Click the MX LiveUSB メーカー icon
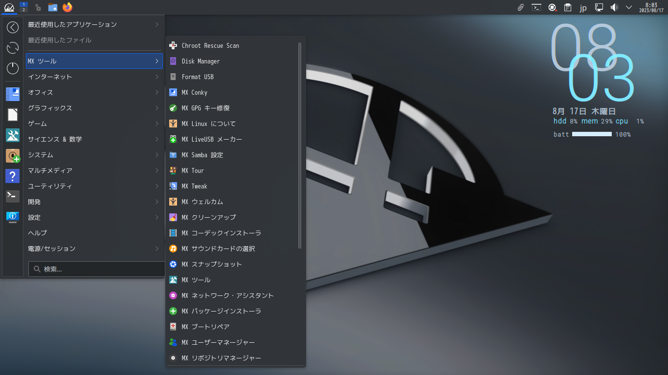The image size is (668, 375). click(173, 139)
